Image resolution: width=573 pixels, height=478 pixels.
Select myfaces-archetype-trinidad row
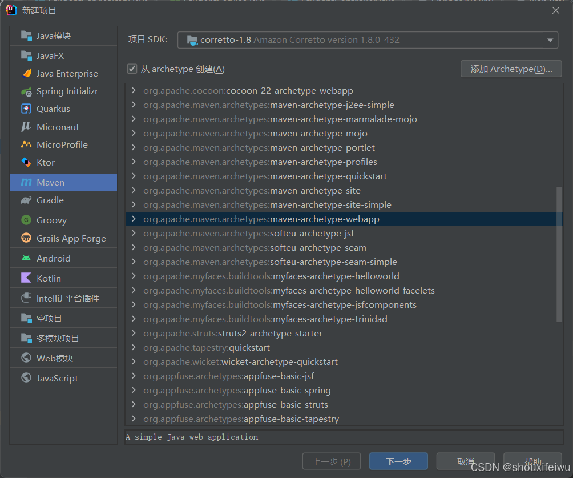pyautogui.click(x=344, y=319)
